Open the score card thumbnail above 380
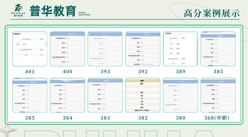This screenshot has width=248, height=137. (x=180, y=95)
